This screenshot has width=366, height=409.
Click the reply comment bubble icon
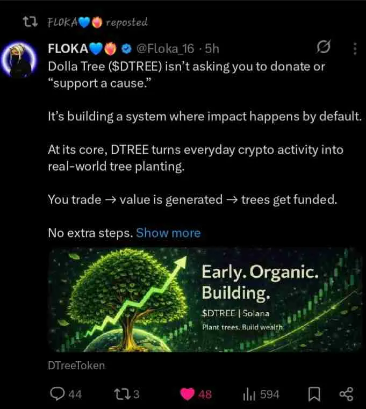[x=58, y=394]
